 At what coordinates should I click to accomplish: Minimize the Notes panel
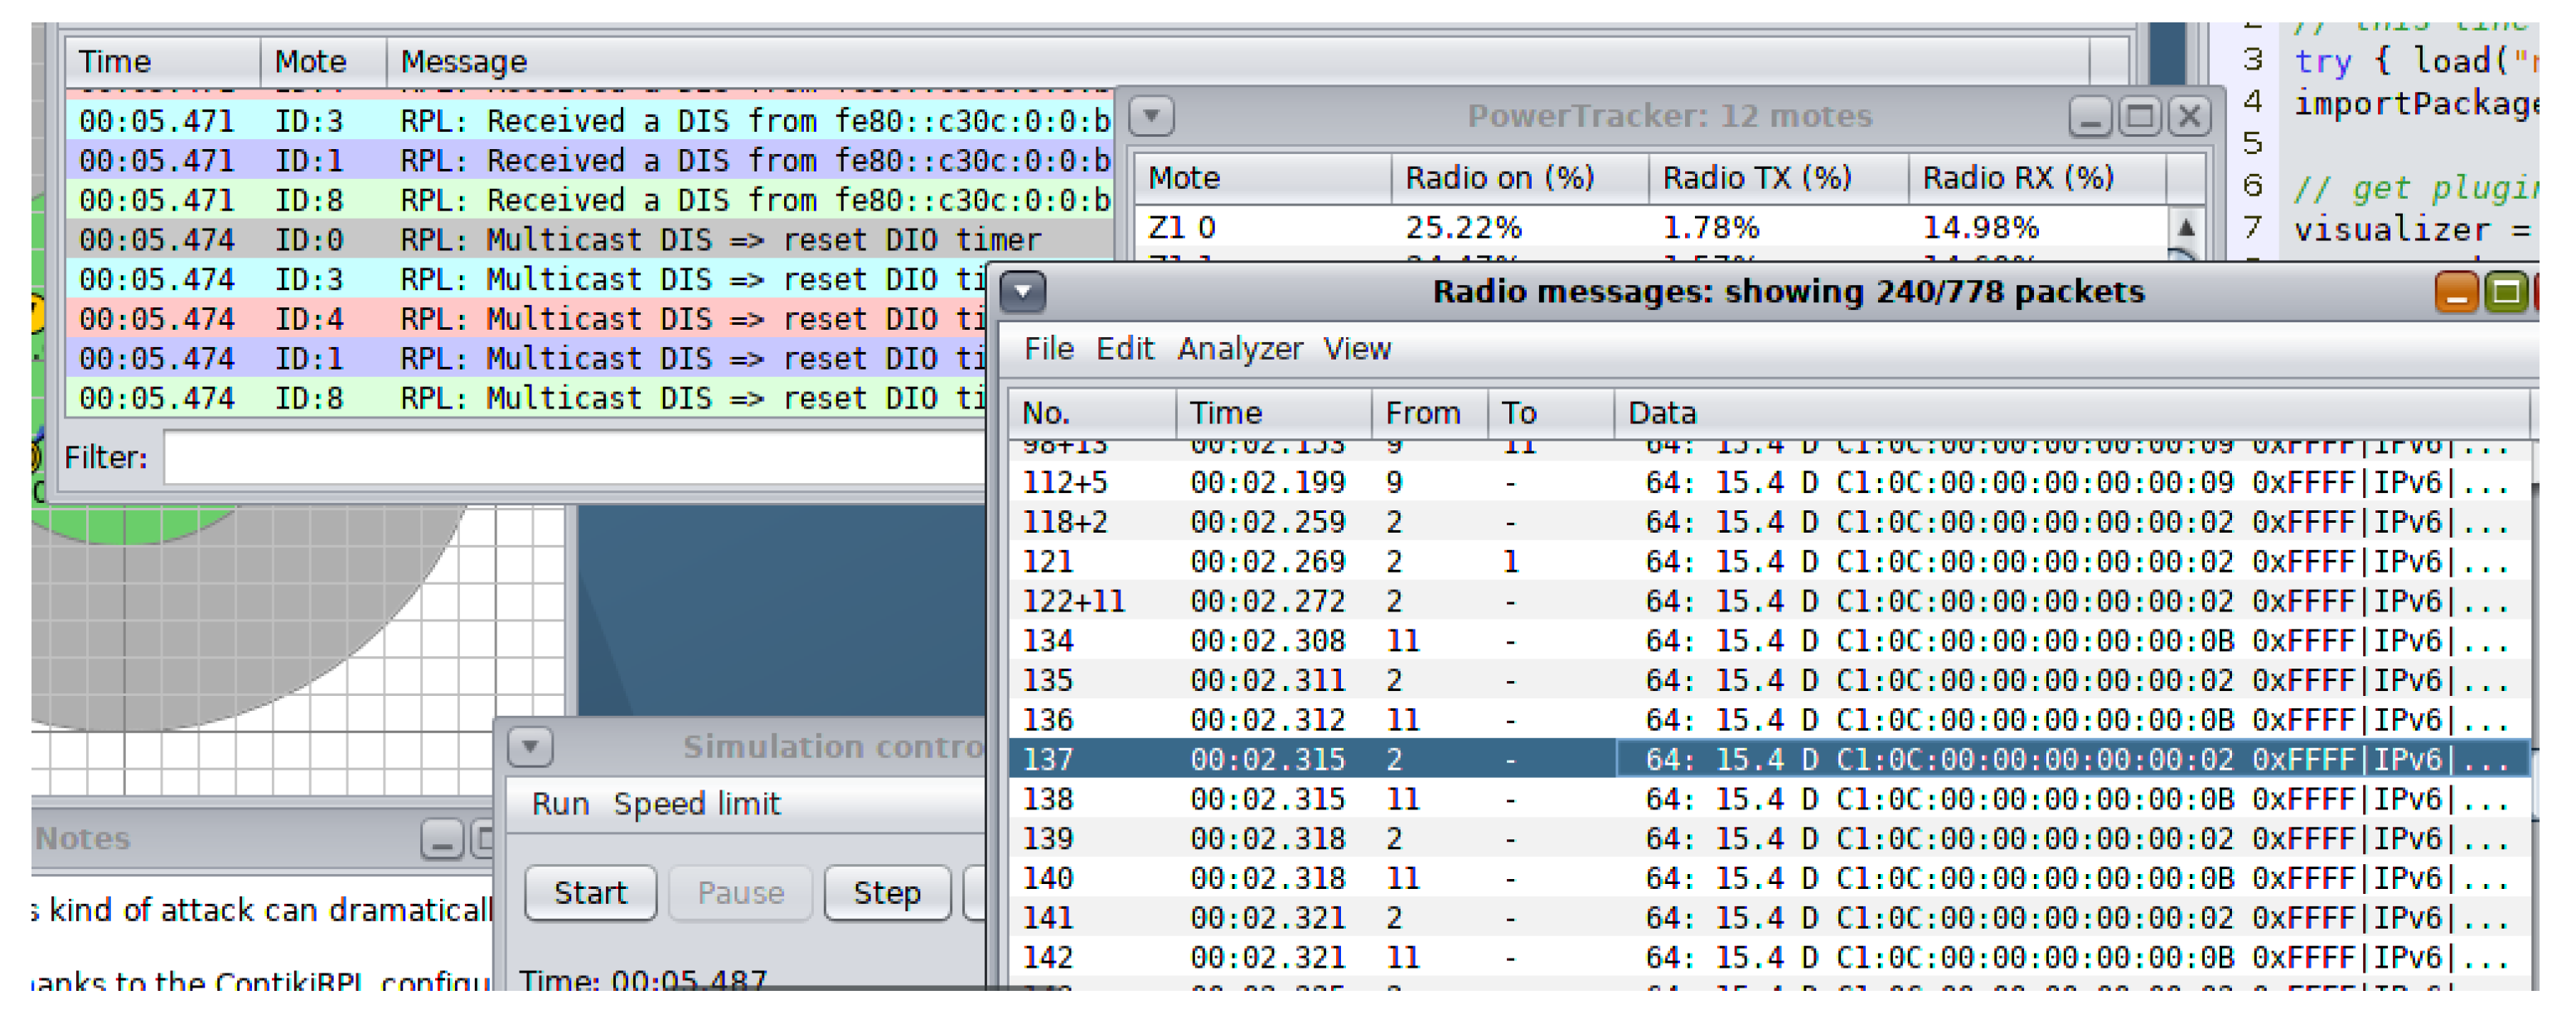(441, 839)
